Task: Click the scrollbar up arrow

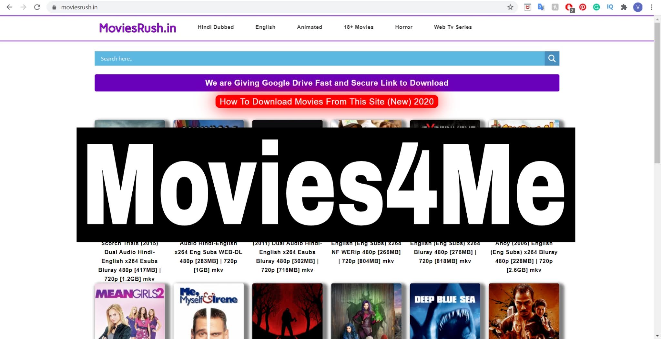Action: 657,19
